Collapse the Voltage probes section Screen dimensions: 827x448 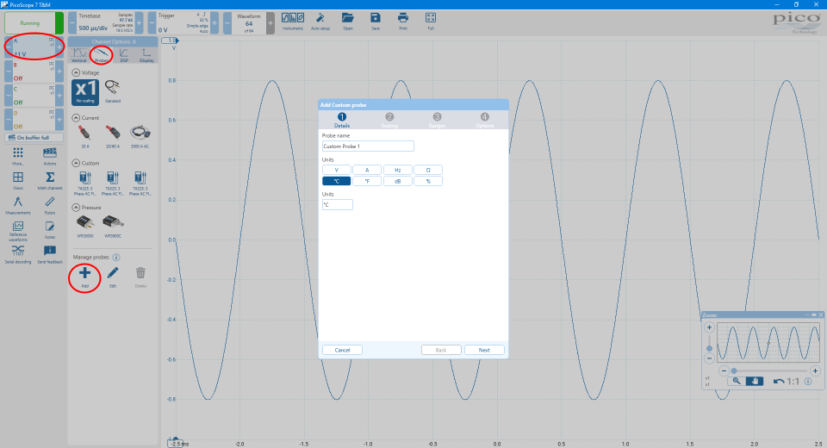[x=74, y=72]
